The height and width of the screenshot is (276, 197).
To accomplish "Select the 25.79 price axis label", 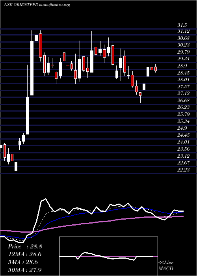I will pyautogui.click(x=183, y=114).
